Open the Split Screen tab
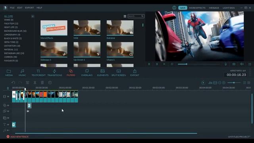 click(119, 73)
